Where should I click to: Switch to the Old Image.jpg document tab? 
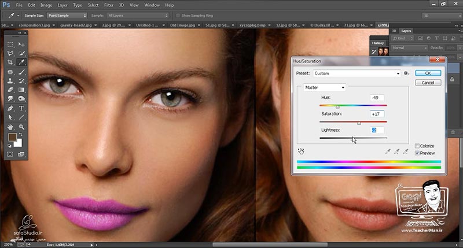[x=182, y=25]
